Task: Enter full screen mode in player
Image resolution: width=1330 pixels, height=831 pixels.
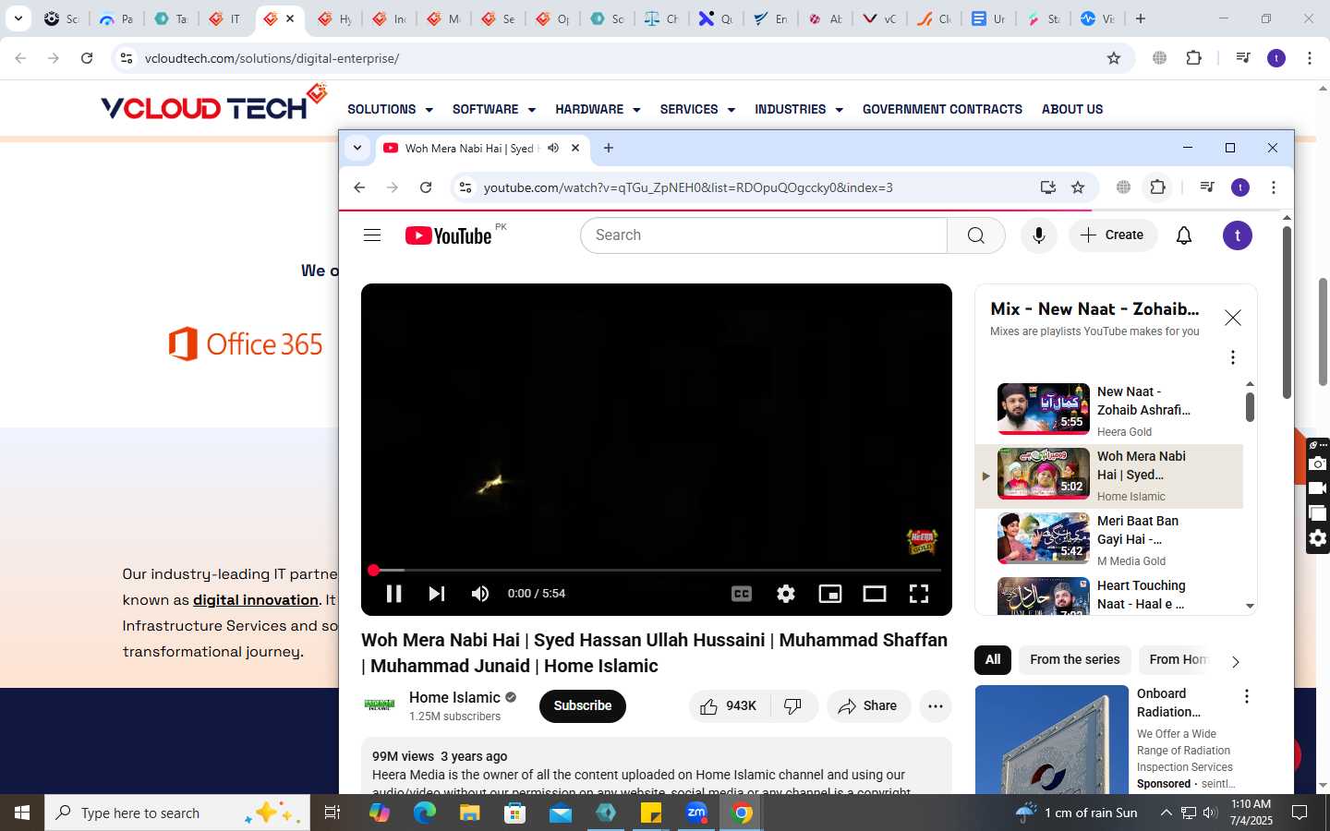Action: tap(919, 594)
